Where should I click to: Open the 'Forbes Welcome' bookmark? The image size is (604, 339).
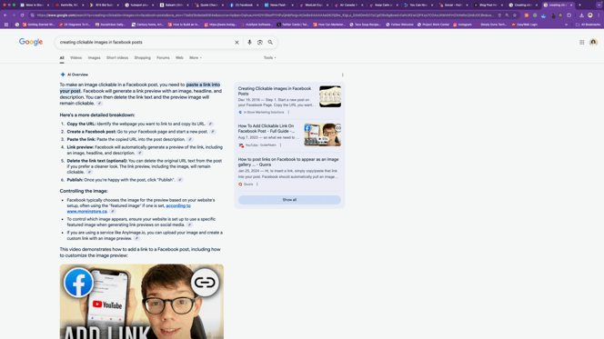click(400, 25)
